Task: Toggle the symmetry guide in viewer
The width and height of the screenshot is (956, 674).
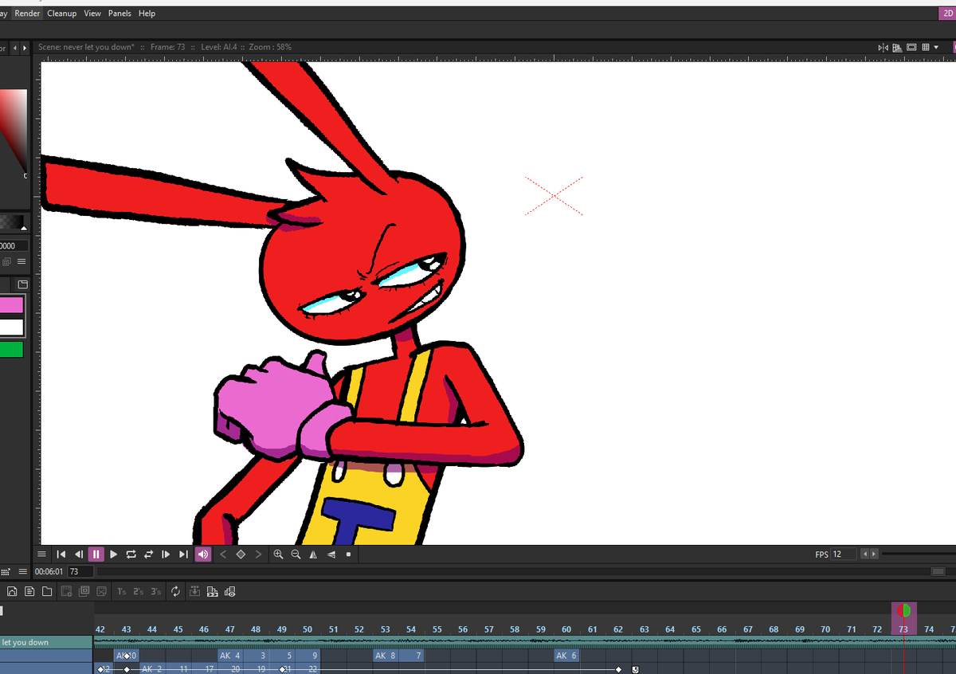Action: (x=883, y=47)
